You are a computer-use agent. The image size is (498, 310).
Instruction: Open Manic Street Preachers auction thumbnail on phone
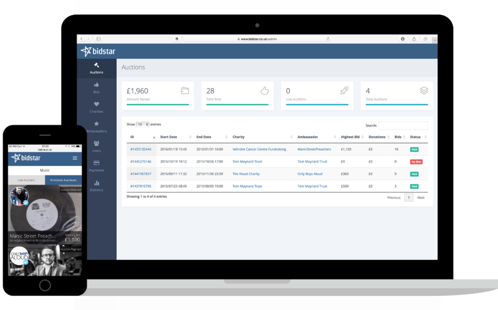click(x=45, y=214)
